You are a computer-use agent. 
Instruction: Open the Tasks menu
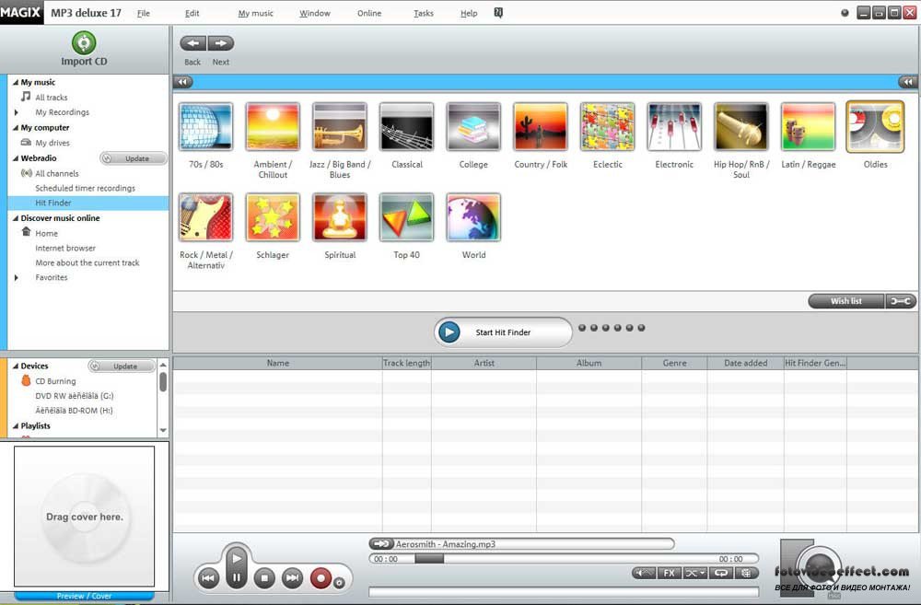click(x=424, y=13)
